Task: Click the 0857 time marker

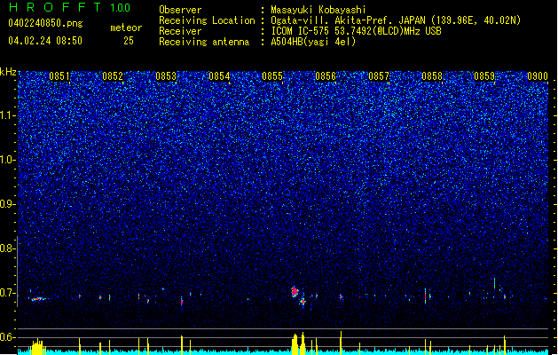Action: 379,76
